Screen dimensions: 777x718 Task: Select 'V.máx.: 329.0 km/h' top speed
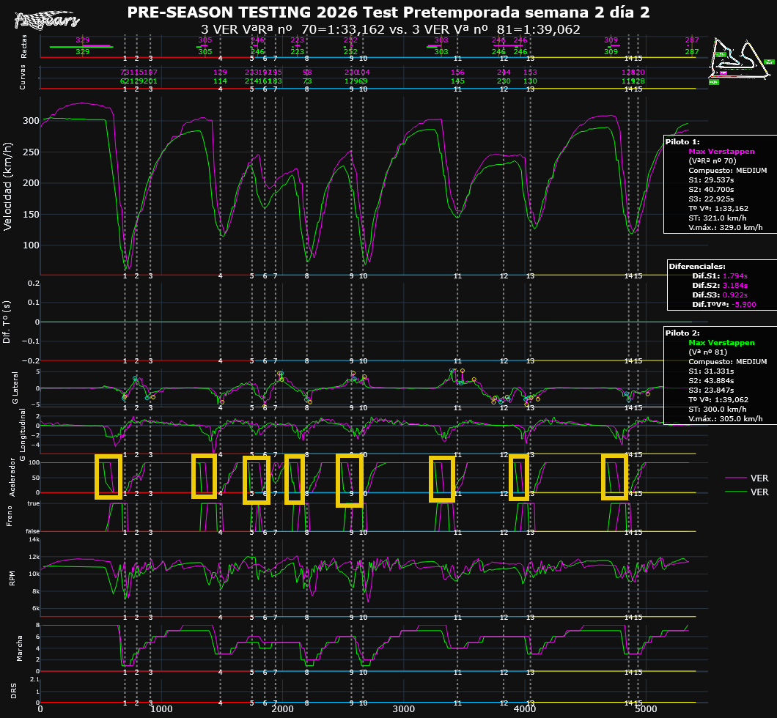coord(726,228)
